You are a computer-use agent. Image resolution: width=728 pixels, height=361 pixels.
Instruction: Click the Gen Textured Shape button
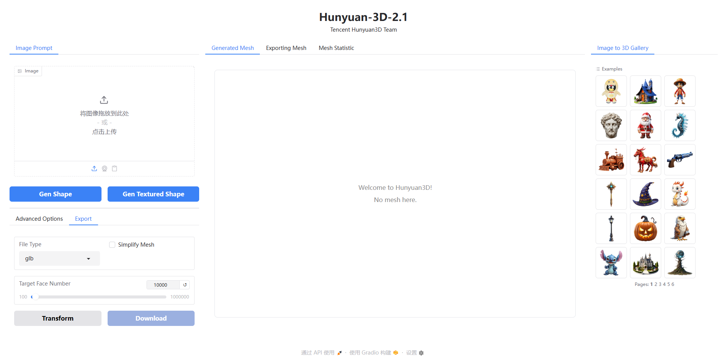pos(153,194)
